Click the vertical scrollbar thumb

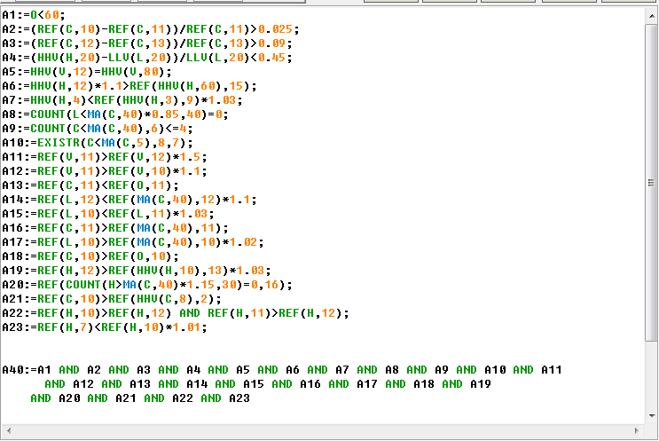pos(651,183)
